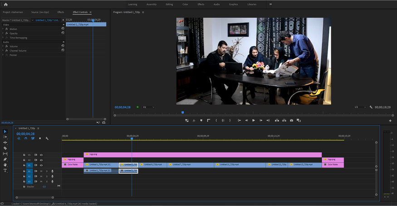Reset the Channel Volume effect
The image size is (397, 206).
[63, 50]
